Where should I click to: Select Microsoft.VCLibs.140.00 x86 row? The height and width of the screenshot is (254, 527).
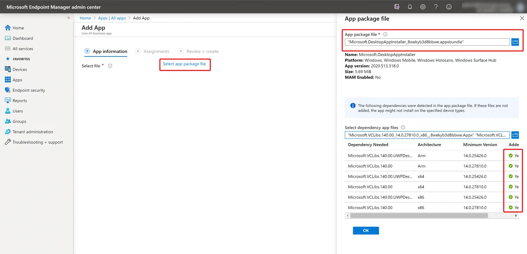pos(432,207)
